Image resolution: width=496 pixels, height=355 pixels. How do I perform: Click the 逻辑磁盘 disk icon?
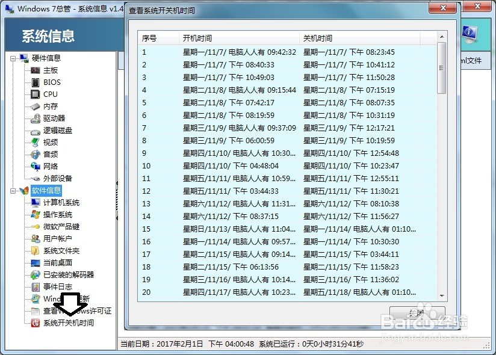click(36, 131)
